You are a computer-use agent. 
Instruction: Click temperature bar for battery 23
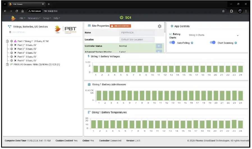(234, 124)
